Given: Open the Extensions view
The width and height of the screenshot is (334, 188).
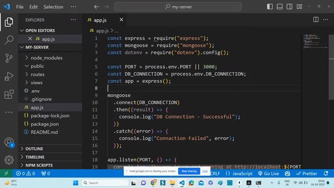Looking at the screenshot, I should click(9, 94).
